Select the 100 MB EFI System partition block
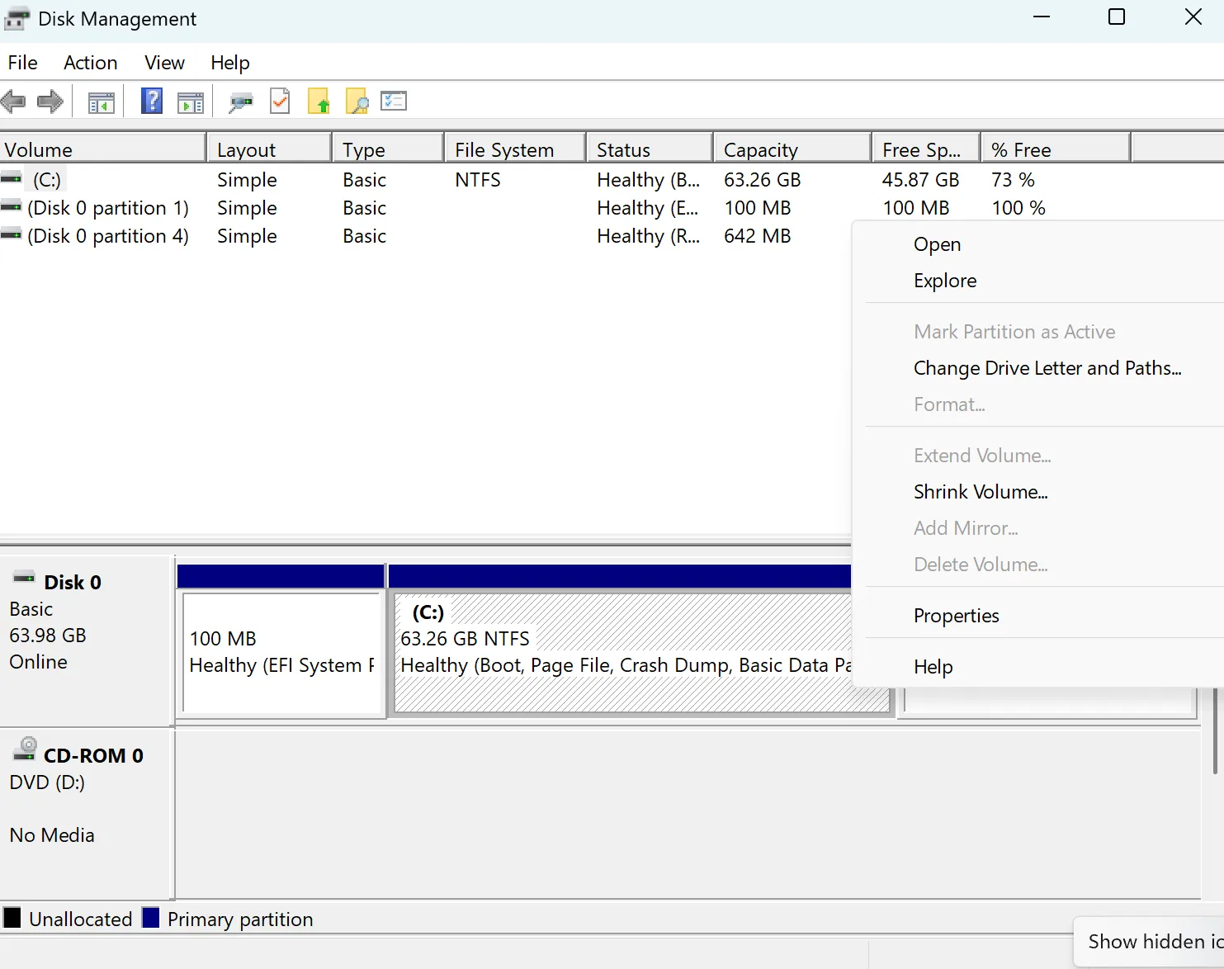 281,652
